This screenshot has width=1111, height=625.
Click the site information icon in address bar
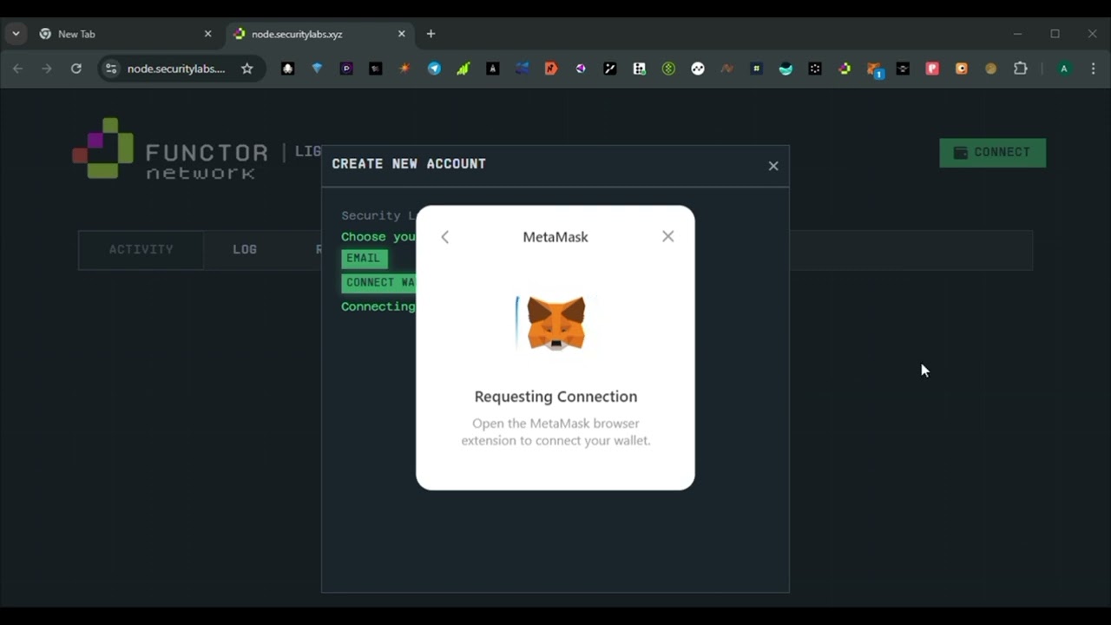pyautogui.click(x=110, y=69)
